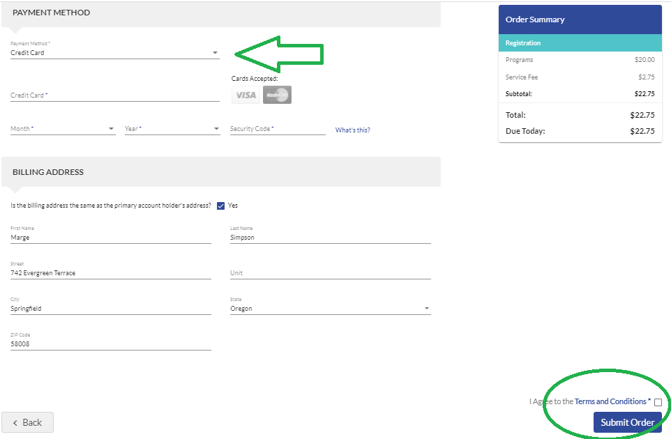Go back using the Back button
The height and width of the screenshot is (439, 671).
coord(27,422)
